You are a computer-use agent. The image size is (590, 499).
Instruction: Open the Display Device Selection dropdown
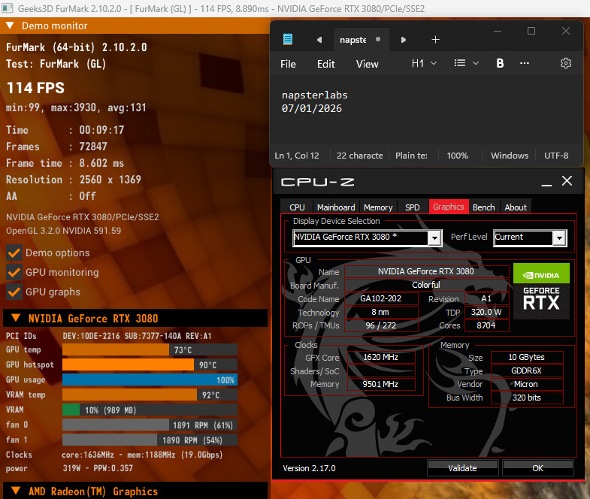click(x=434, y=238)
